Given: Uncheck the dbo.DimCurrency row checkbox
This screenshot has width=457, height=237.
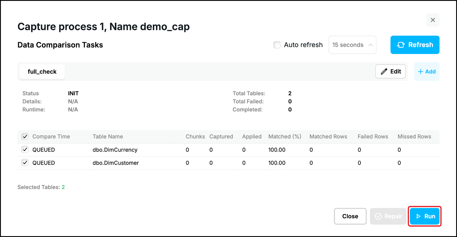Looking at the screenshot, I should pyautogui.click(x=25, y=150).
